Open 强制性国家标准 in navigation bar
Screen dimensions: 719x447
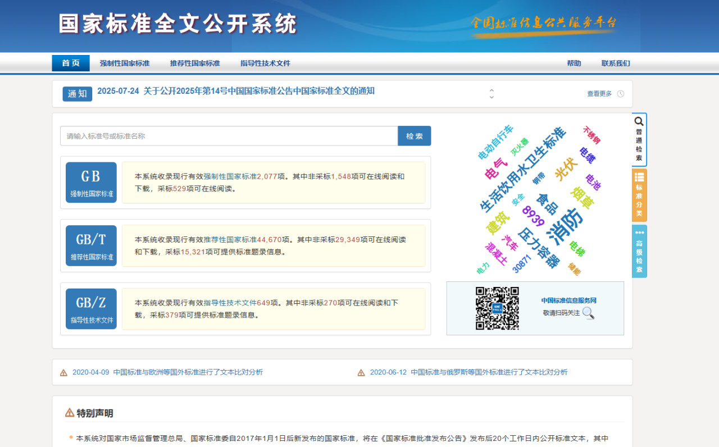[125, 63]
